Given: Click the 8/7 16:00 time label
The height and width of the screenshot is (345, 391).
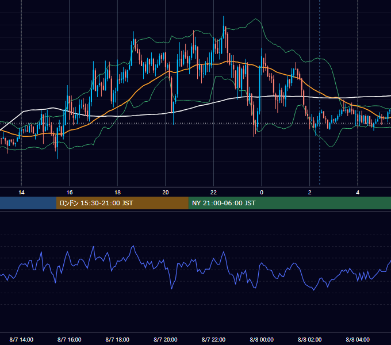Looking at the screenshot, I should click(70, 339).
